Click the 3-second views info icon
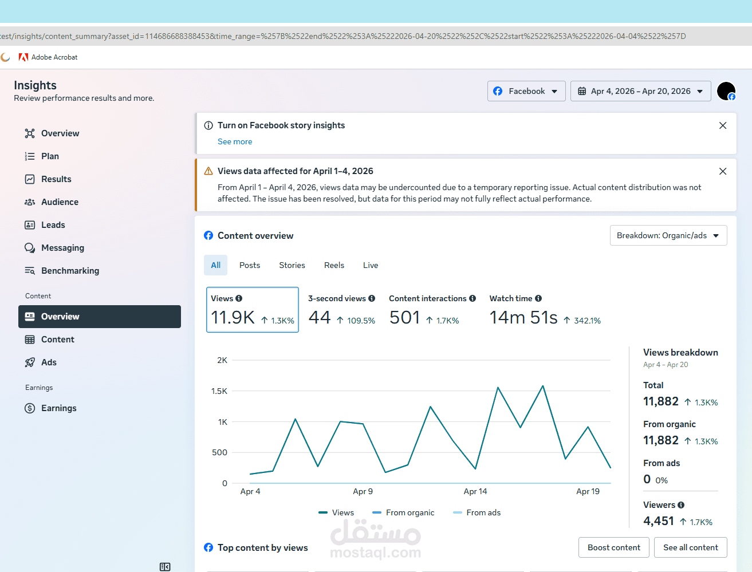 [x=372, y=298]
